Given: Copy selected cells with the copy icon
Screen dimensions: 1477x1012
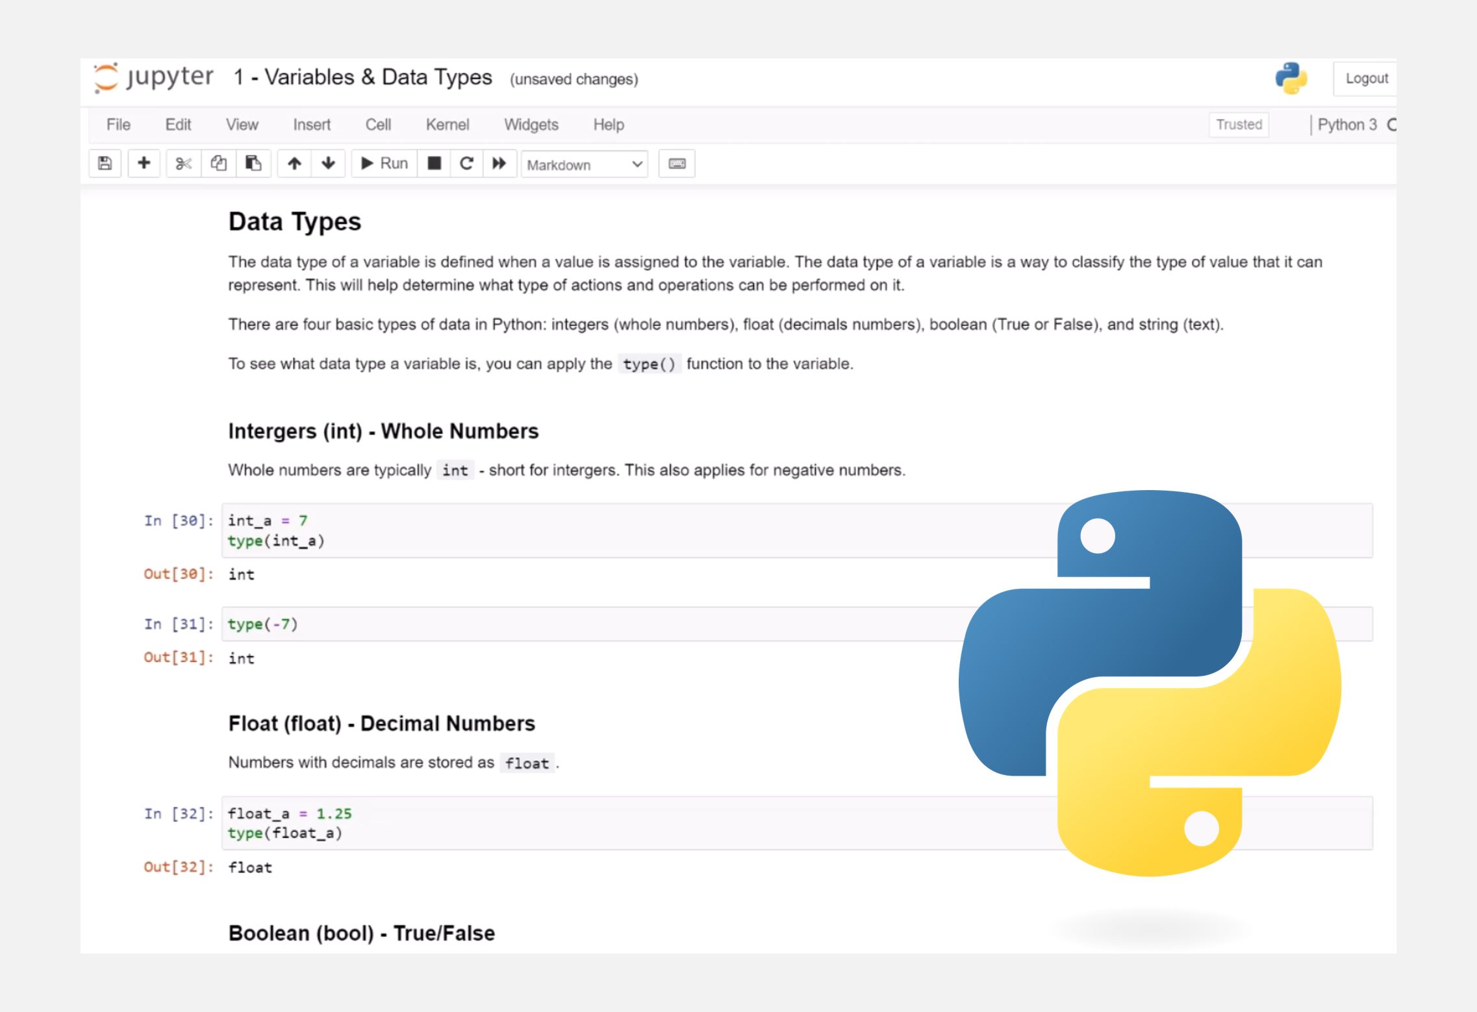Looking at the screenshot, I should (218, 164).
